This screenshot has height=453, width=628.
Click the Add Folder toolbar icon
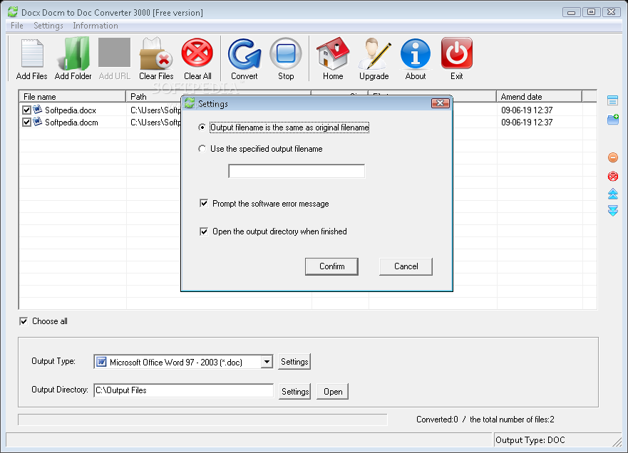click(73, 53)
